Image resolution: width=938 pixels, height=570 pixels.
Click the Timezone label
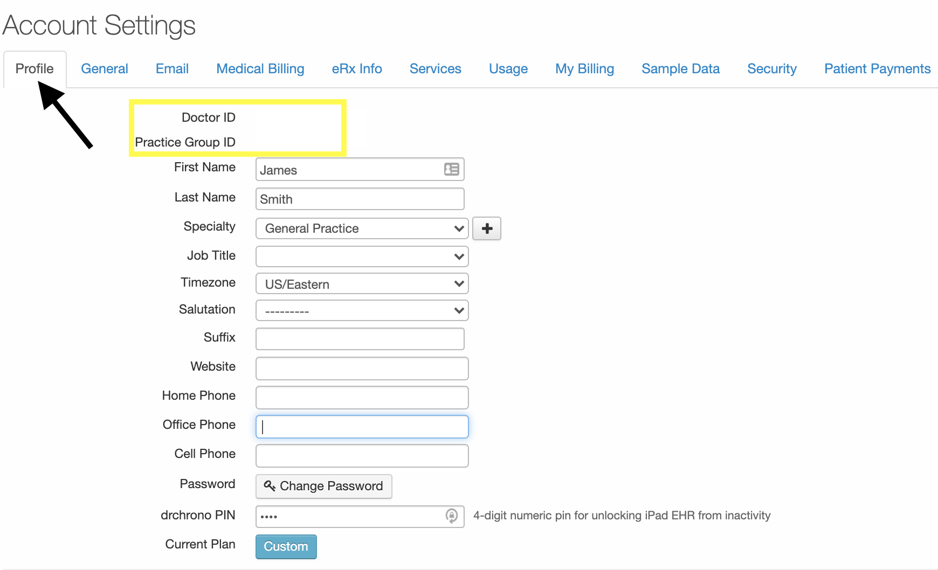[208, 282]
